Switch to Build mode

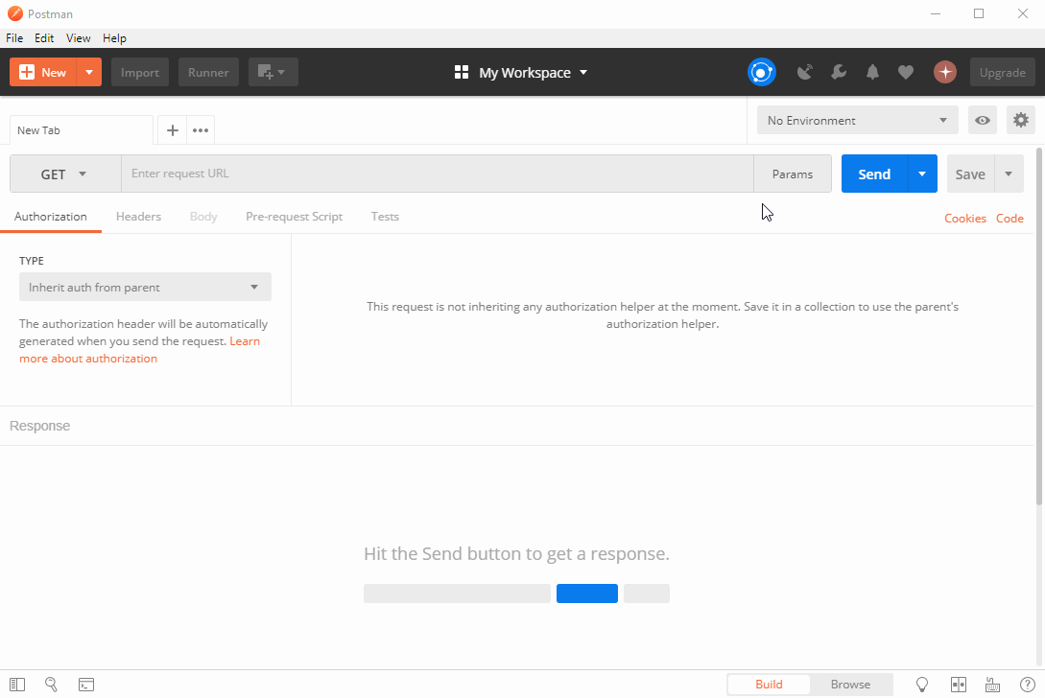tap(769, 684)
